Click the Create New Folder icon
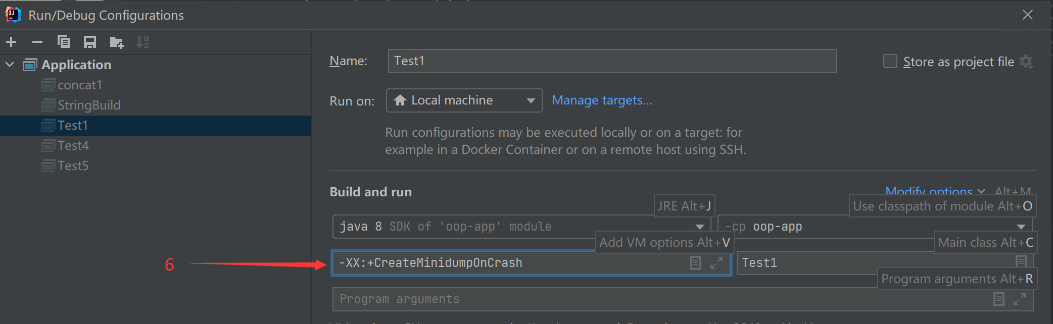1053x324 pixels. 117,42
